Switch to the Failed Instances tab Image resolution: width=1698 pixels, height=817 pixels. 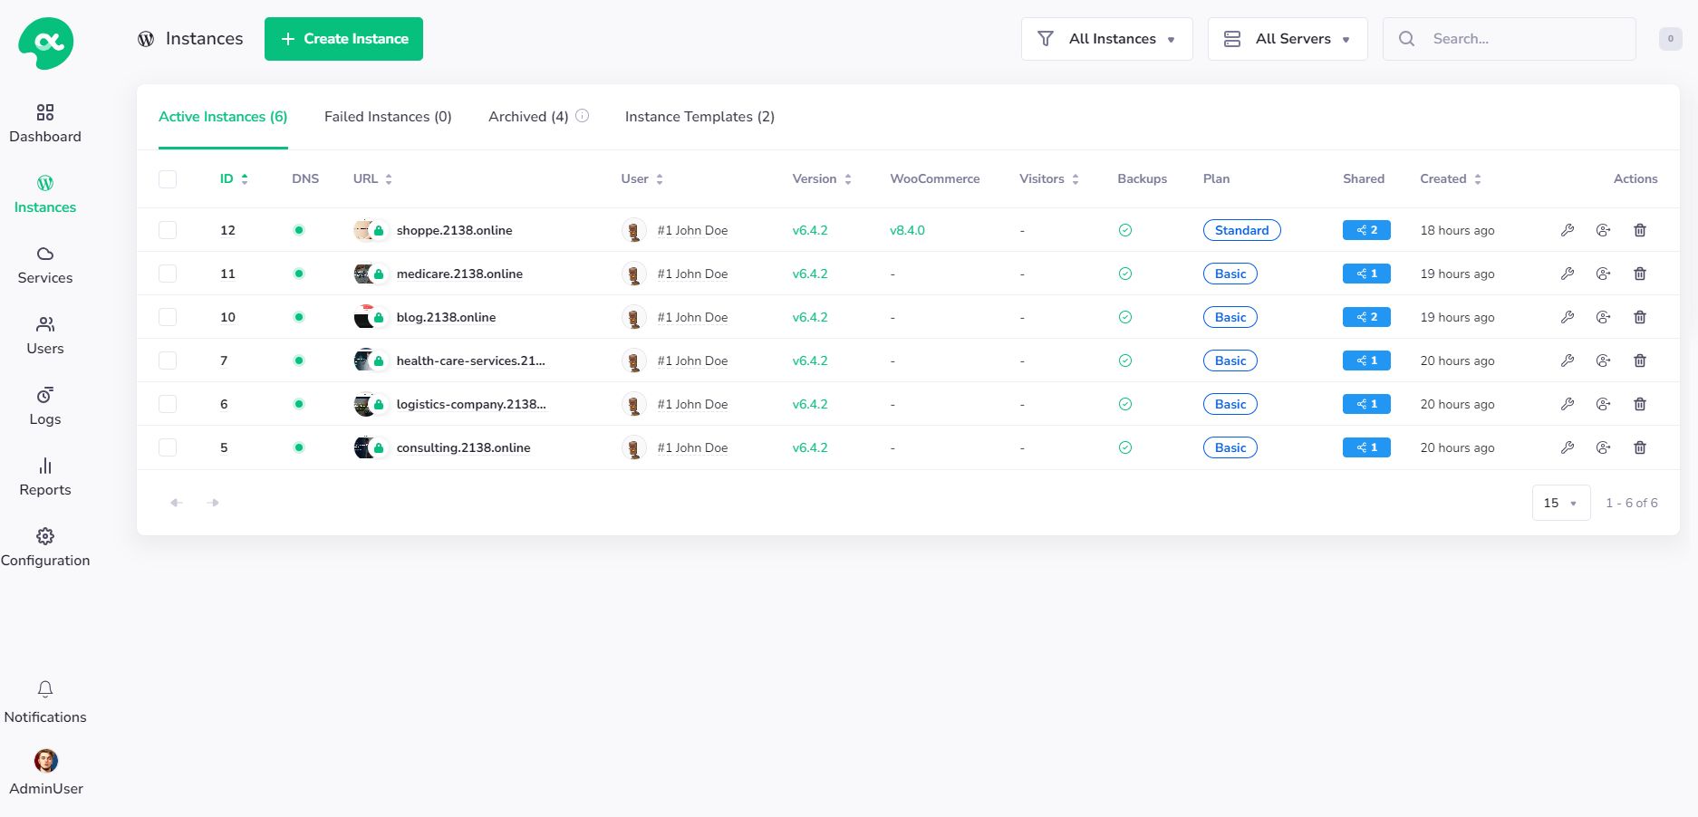point(388,117)
